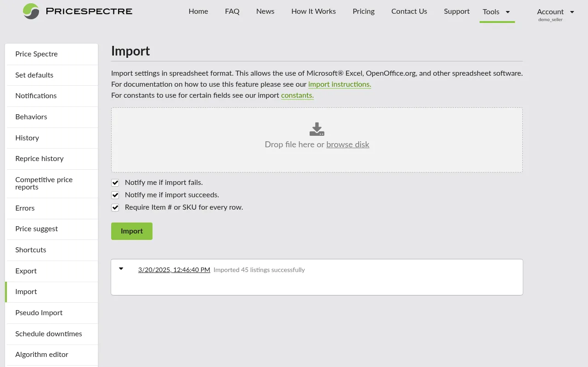This screenshot has width=588, height=367.
Task: Click the Algorithm editor sidebar entry
Action: (42, 355)
